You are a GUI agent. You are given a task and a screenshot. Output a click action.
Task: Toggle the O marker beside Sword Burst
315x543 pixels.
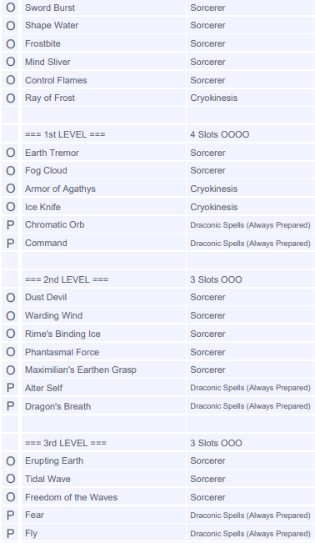pyautogui.click(x=10, y=8)
